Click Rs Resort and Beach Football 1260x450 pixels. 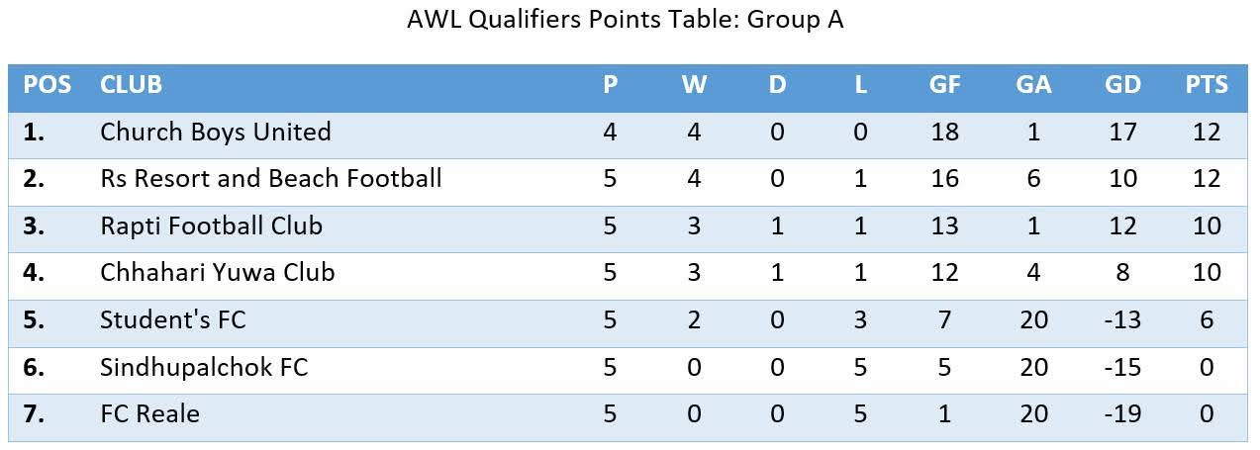[271, 179]
